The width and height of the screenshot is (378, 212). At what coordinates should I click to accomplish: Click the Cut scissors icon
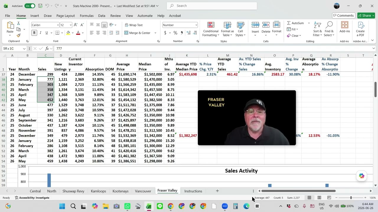19,23
